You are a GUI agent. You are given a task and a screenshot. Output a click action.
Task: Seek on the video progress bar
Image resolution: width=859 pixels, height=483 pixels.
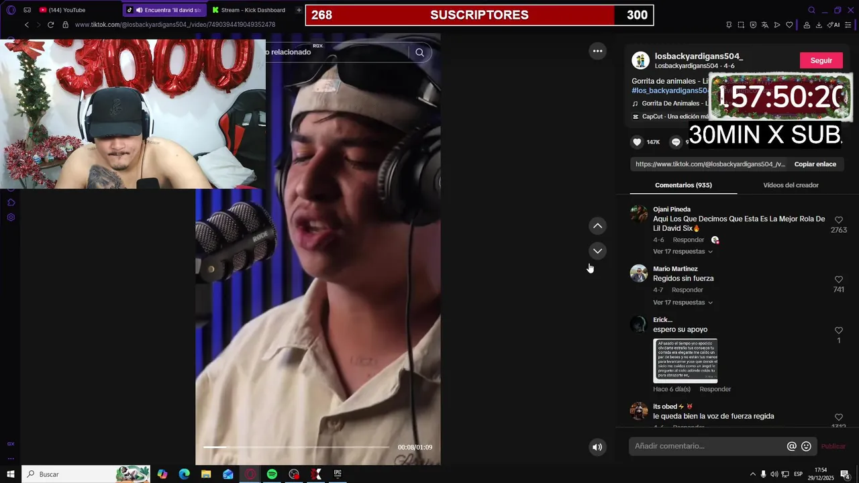tap(296, 447)
